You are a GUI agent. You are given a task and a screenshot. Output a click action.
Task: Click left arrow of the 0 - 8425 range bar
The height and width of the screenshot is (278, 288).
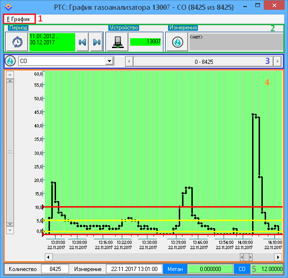(x=129, y=61)
